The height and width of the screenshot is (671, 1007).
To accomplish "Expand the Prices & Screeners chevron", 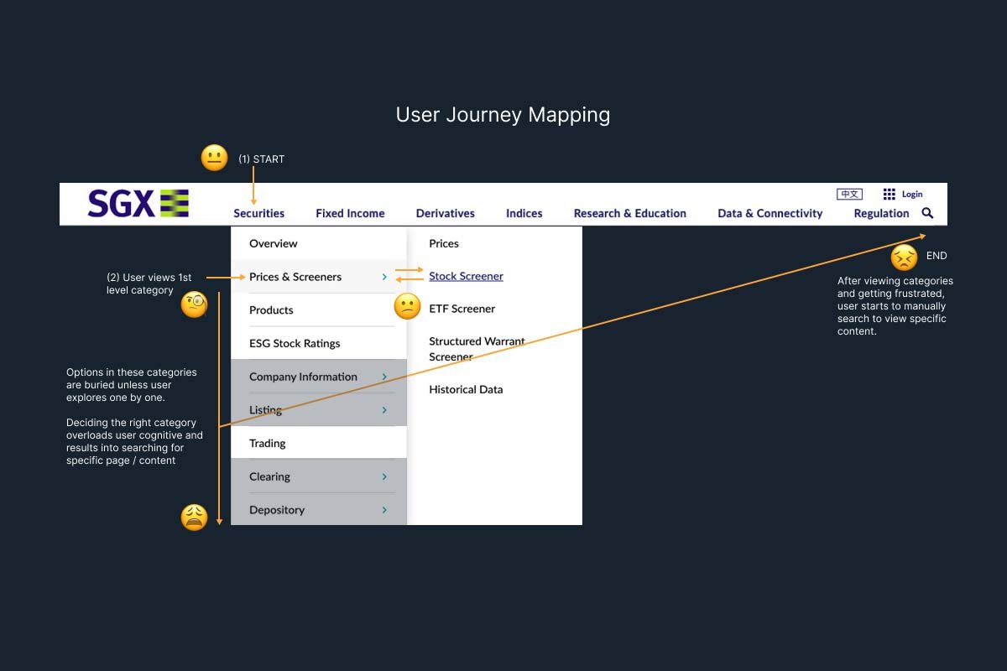I will click(384, 277).
